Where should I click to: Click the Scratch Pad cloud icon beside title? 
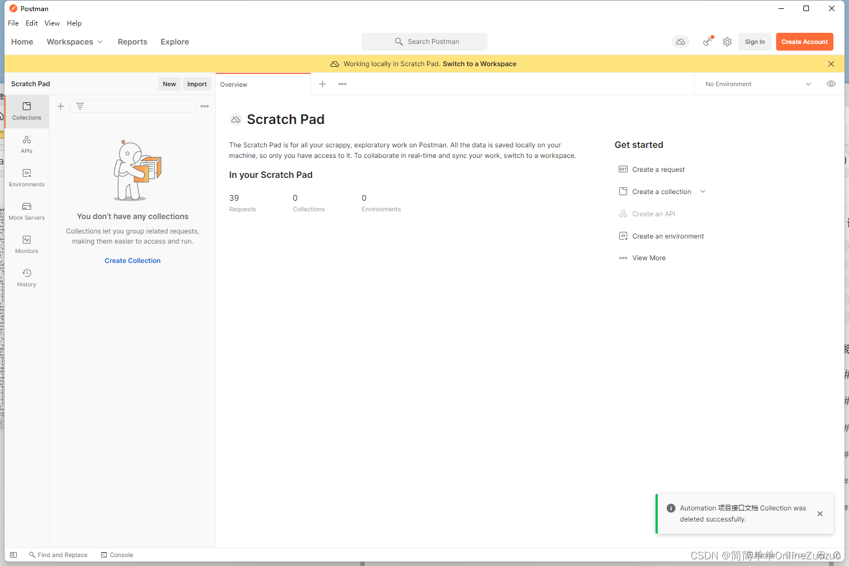(236, 120)
